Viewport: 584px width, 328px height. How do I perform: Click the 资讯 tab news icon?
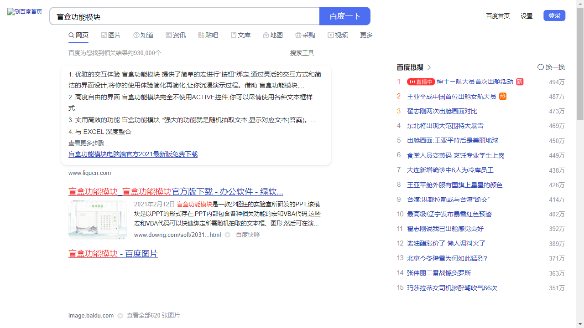[169, 35]
